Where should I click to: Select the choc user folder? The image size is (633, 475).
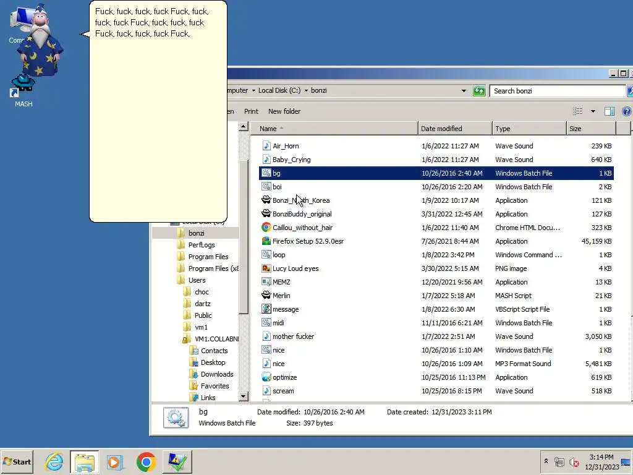tap(202, 292)
